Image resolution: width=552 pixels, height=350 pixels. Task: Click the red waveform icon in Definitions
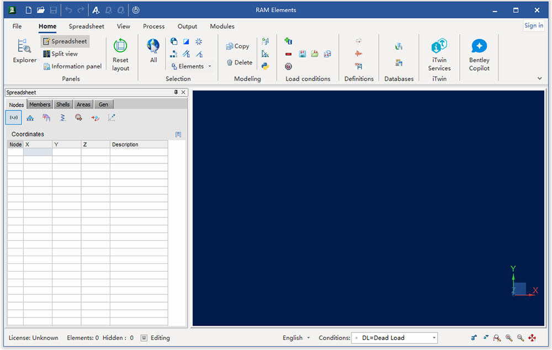click(358, 54)
